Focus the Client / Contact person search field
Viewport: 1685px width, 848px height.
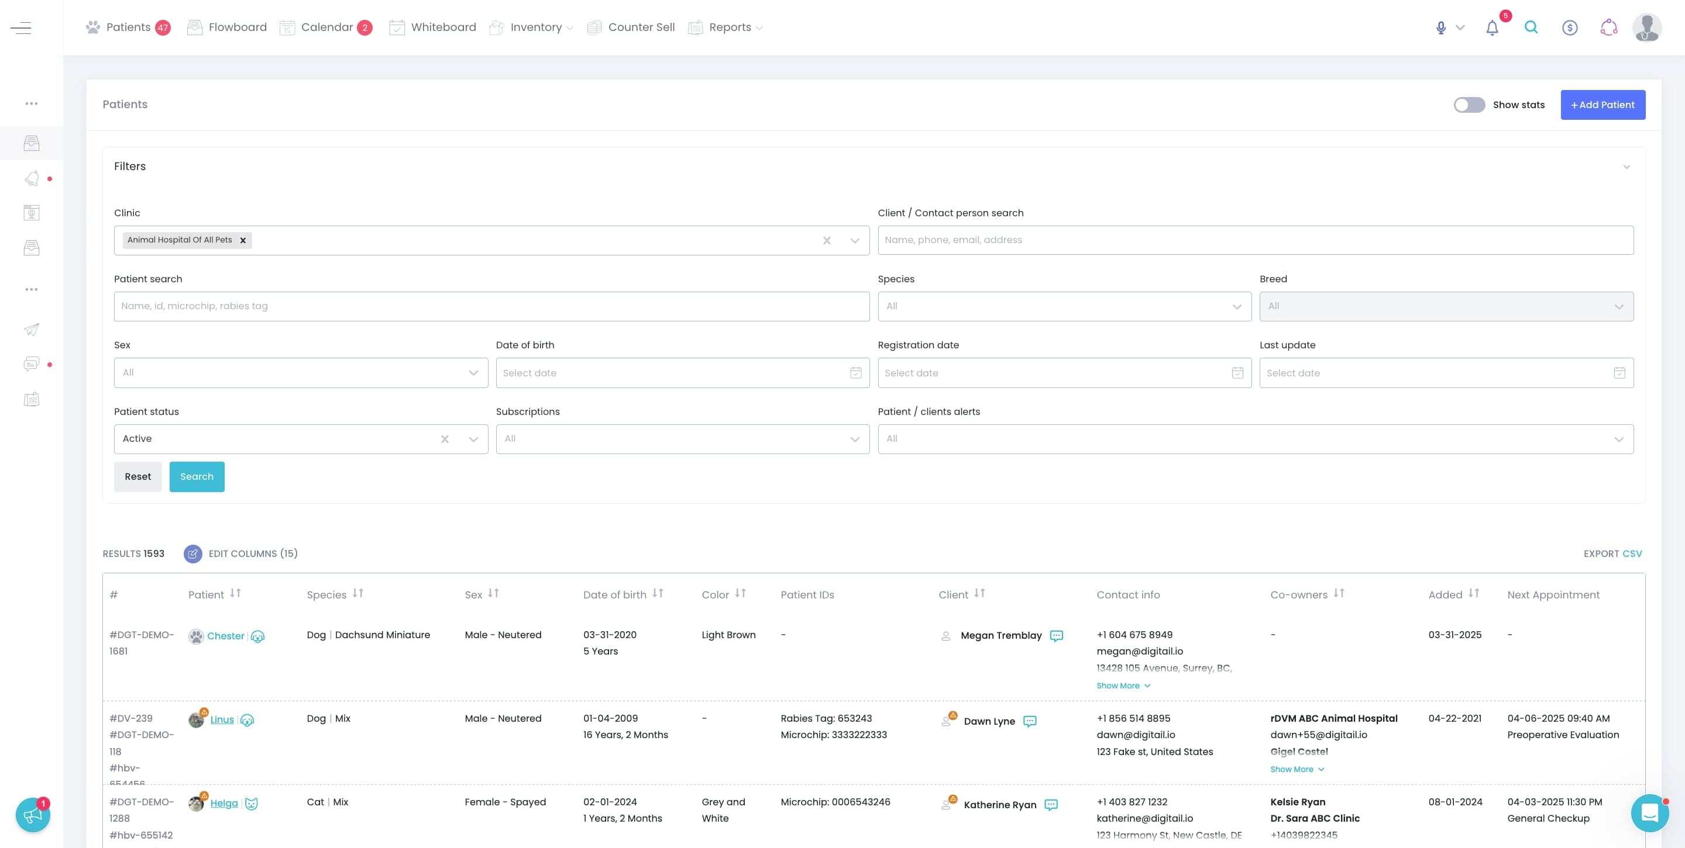pos(1255,240)
